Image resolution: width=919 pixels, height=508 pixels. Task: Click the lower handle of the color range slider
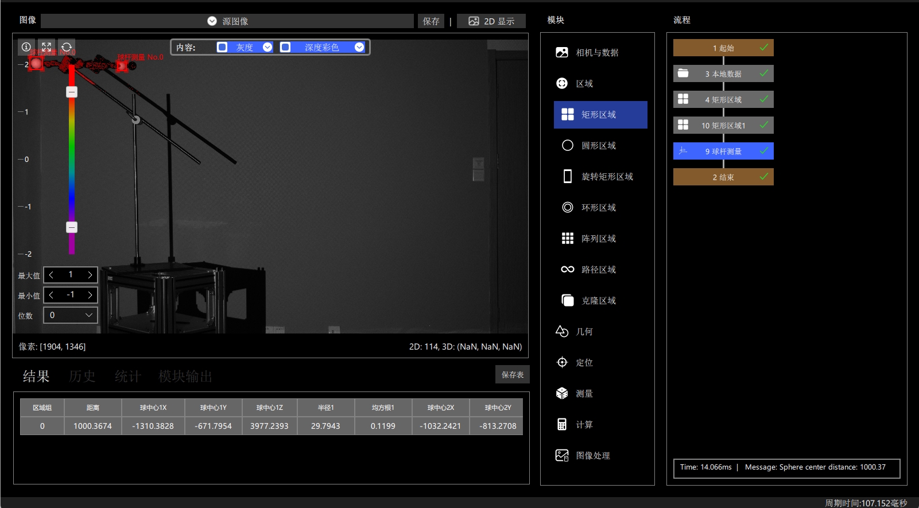click(72, 227)
